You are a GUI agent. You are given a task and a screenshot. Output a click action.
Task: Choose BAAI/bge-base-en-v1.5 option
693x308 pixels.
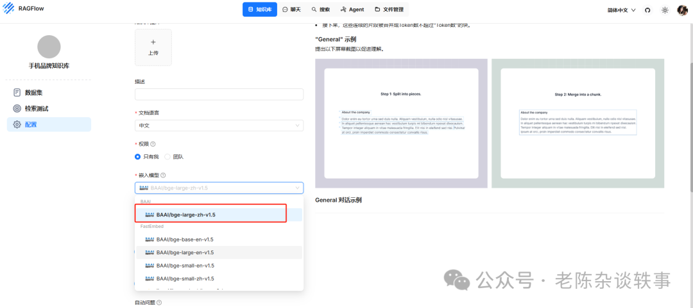click(x=219, y=239)
